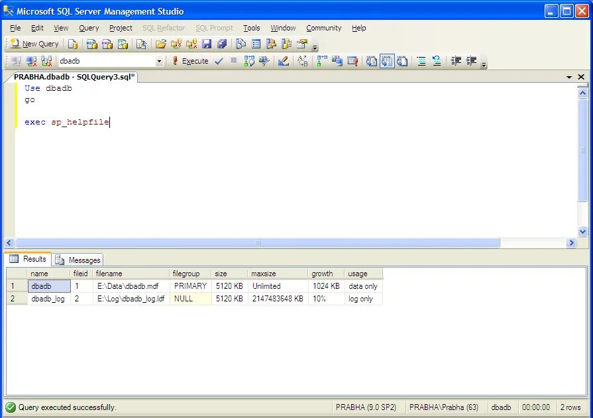Switch output to Results to Text
This screenshot has height=418, width=593.
[372, 61]
